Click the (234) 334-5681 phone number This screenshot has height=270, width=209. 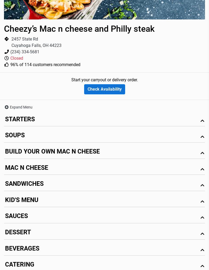click(x=25, y=52)
